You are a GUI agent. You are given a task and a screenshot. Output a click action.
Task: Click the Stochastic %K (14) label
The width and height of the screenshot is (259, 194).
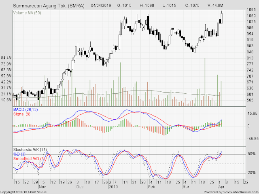(x=30, y=150)
